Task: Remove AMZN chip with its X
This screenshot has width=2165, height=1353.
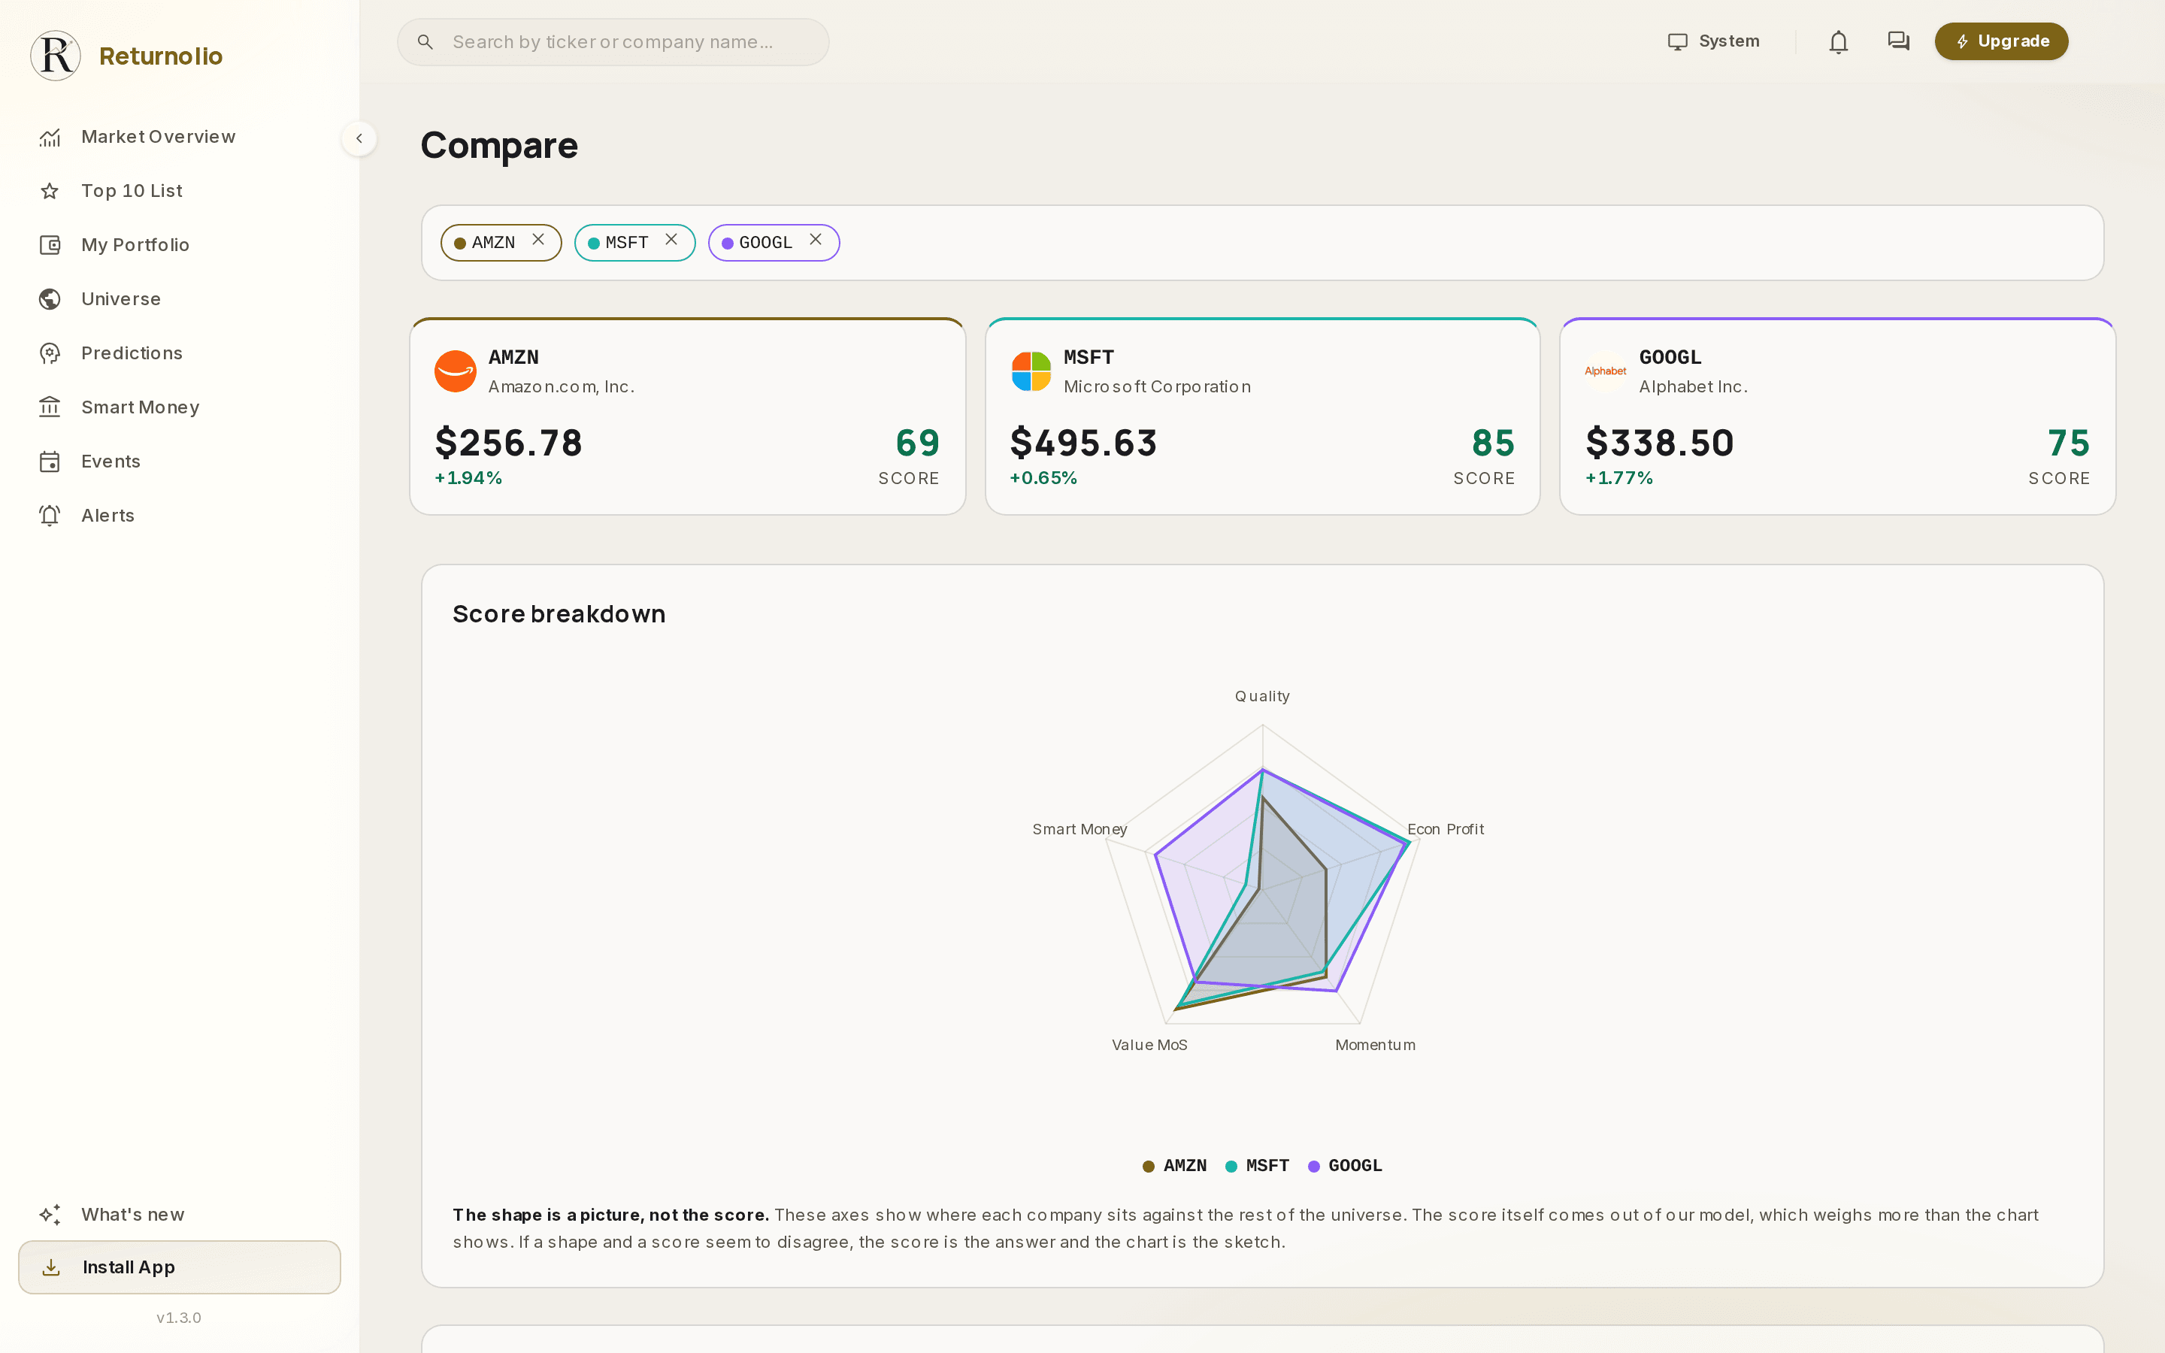Action: tap(537, 240)
